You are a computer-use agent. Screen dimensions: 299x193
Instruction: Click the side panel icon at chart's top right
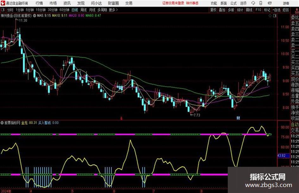tap(275, 16)
